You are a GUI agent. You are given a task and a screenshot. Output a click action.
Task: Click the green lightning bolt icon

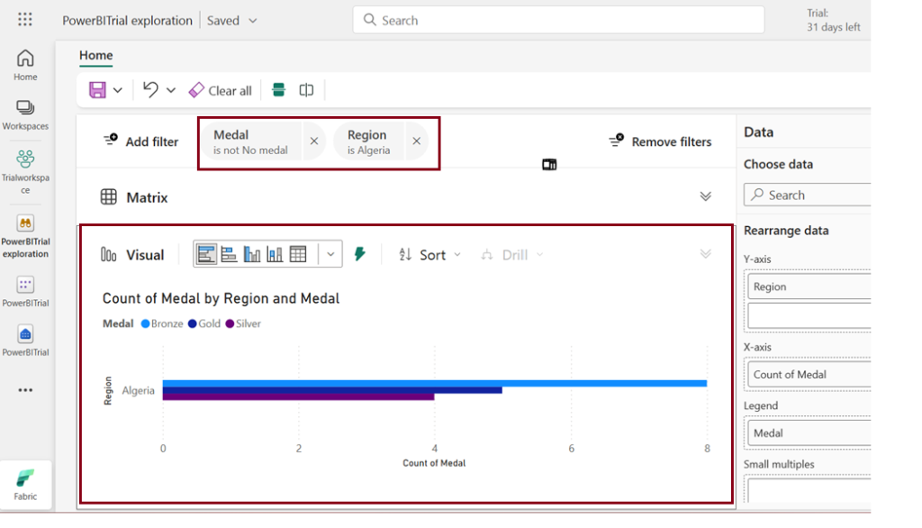point(360,255)
